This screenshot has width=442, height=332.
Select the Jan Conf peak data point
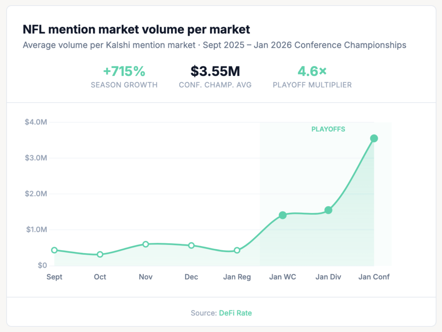(x=374, y=138)
